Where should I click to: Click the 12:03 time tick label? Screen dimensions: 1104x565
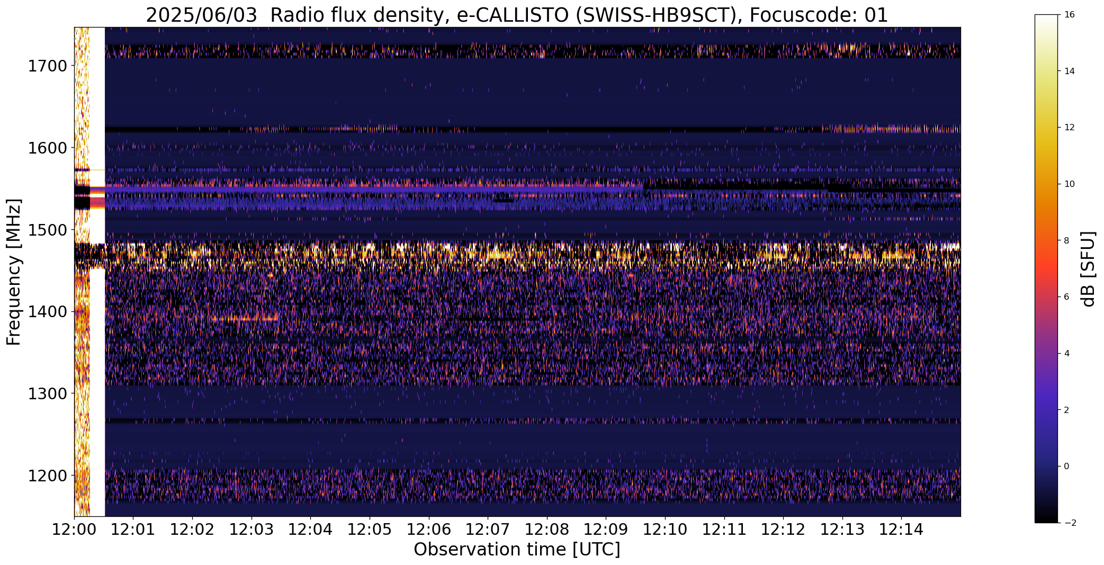point(252,529)
